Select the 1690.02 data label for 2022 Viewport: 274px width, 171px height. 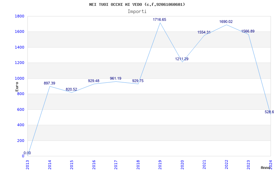pos(226,22)
